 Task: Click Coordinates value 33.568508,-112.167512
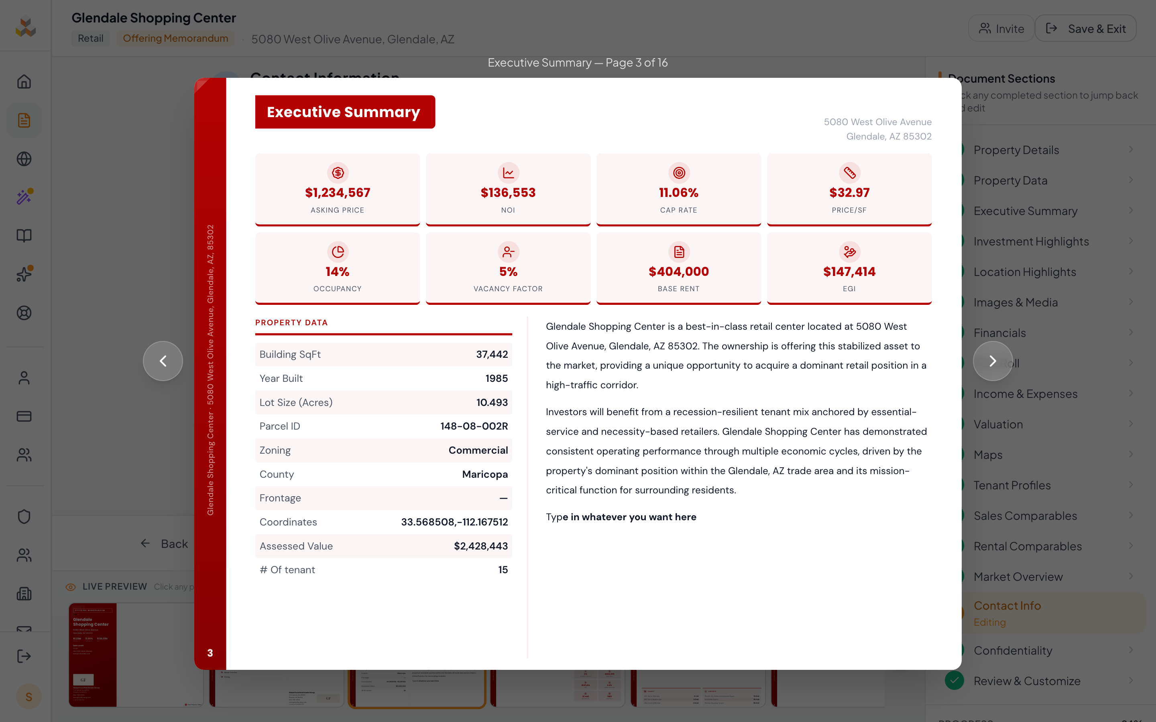[x=454, y=522]
